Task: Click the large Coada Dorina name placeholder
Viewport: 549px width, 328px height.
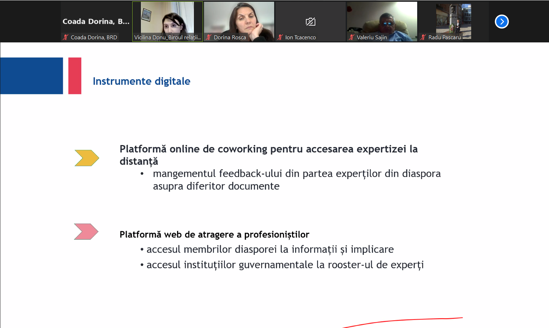Action: pos(96,21)
